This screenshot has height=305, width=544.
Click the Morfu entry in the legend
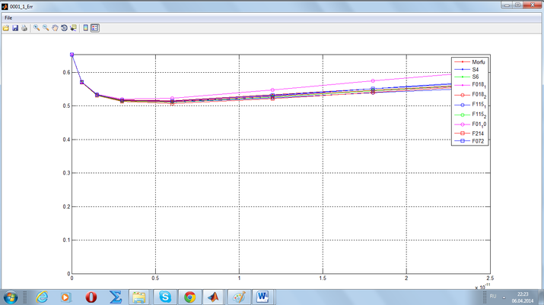tap(478, 62)
